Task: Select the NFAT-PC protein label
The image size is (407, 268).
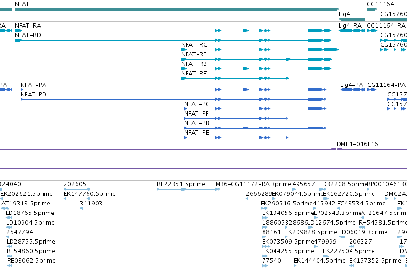Action: point(197,104)
